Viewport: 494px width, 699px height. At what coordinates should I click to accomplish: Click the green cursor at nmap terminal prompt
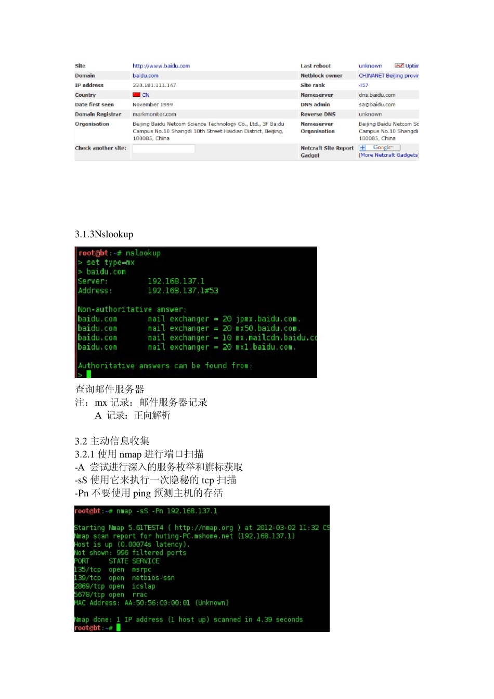tap(119, 628)
